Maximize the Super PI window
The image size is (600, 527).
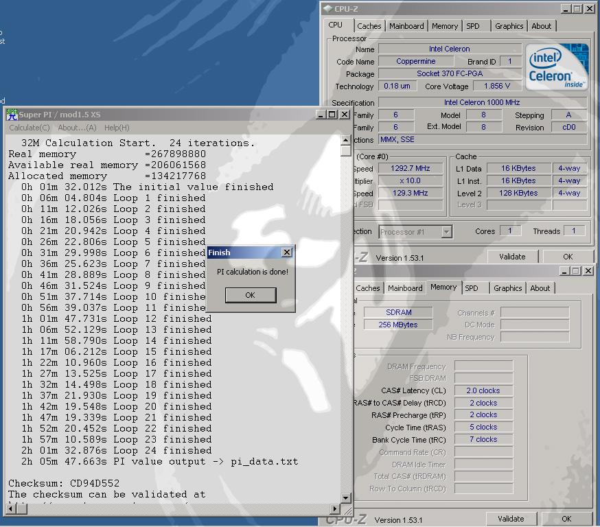click(332, 115)
